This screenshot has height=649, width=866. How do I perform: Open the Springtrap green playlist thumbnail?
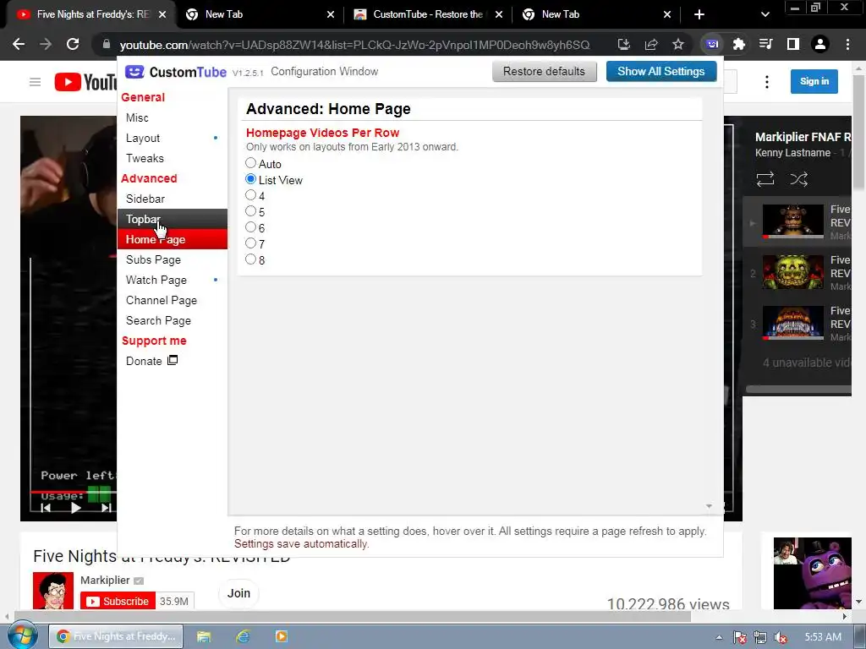[x=793, y=272]
